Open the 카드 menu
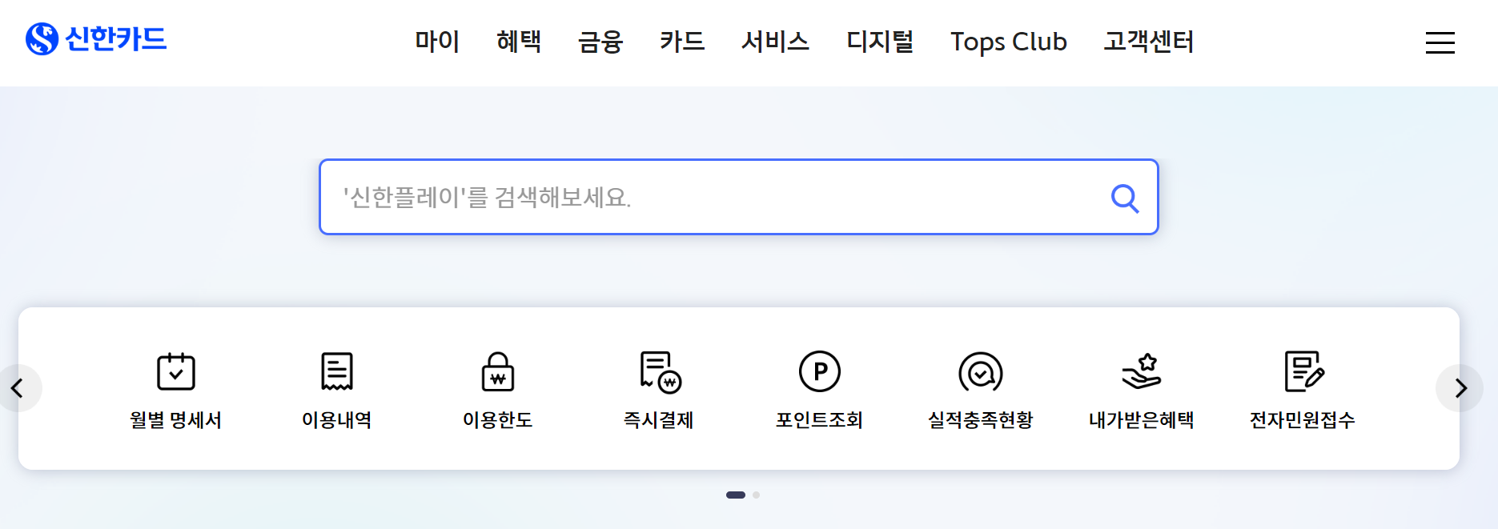Screen dimensions: 1498x529 (x=682, y=42)
